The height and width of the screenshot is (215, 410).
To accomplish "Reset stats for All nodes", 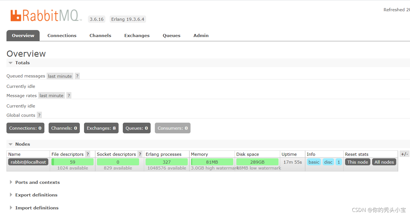I will point(384,162).
